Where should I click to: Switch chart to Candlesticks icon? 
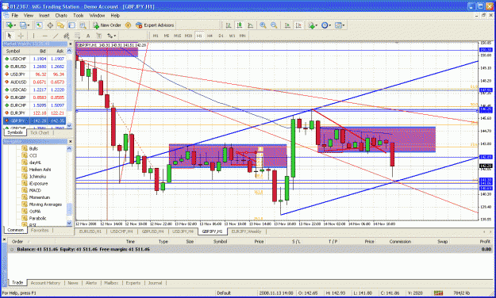tap(240, 25)
